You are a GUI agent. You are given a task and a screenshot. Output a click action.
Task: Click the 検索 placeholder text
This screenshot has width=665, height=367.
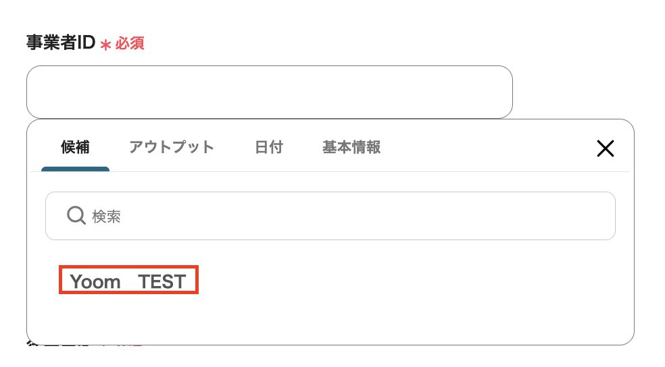point(107,217)
